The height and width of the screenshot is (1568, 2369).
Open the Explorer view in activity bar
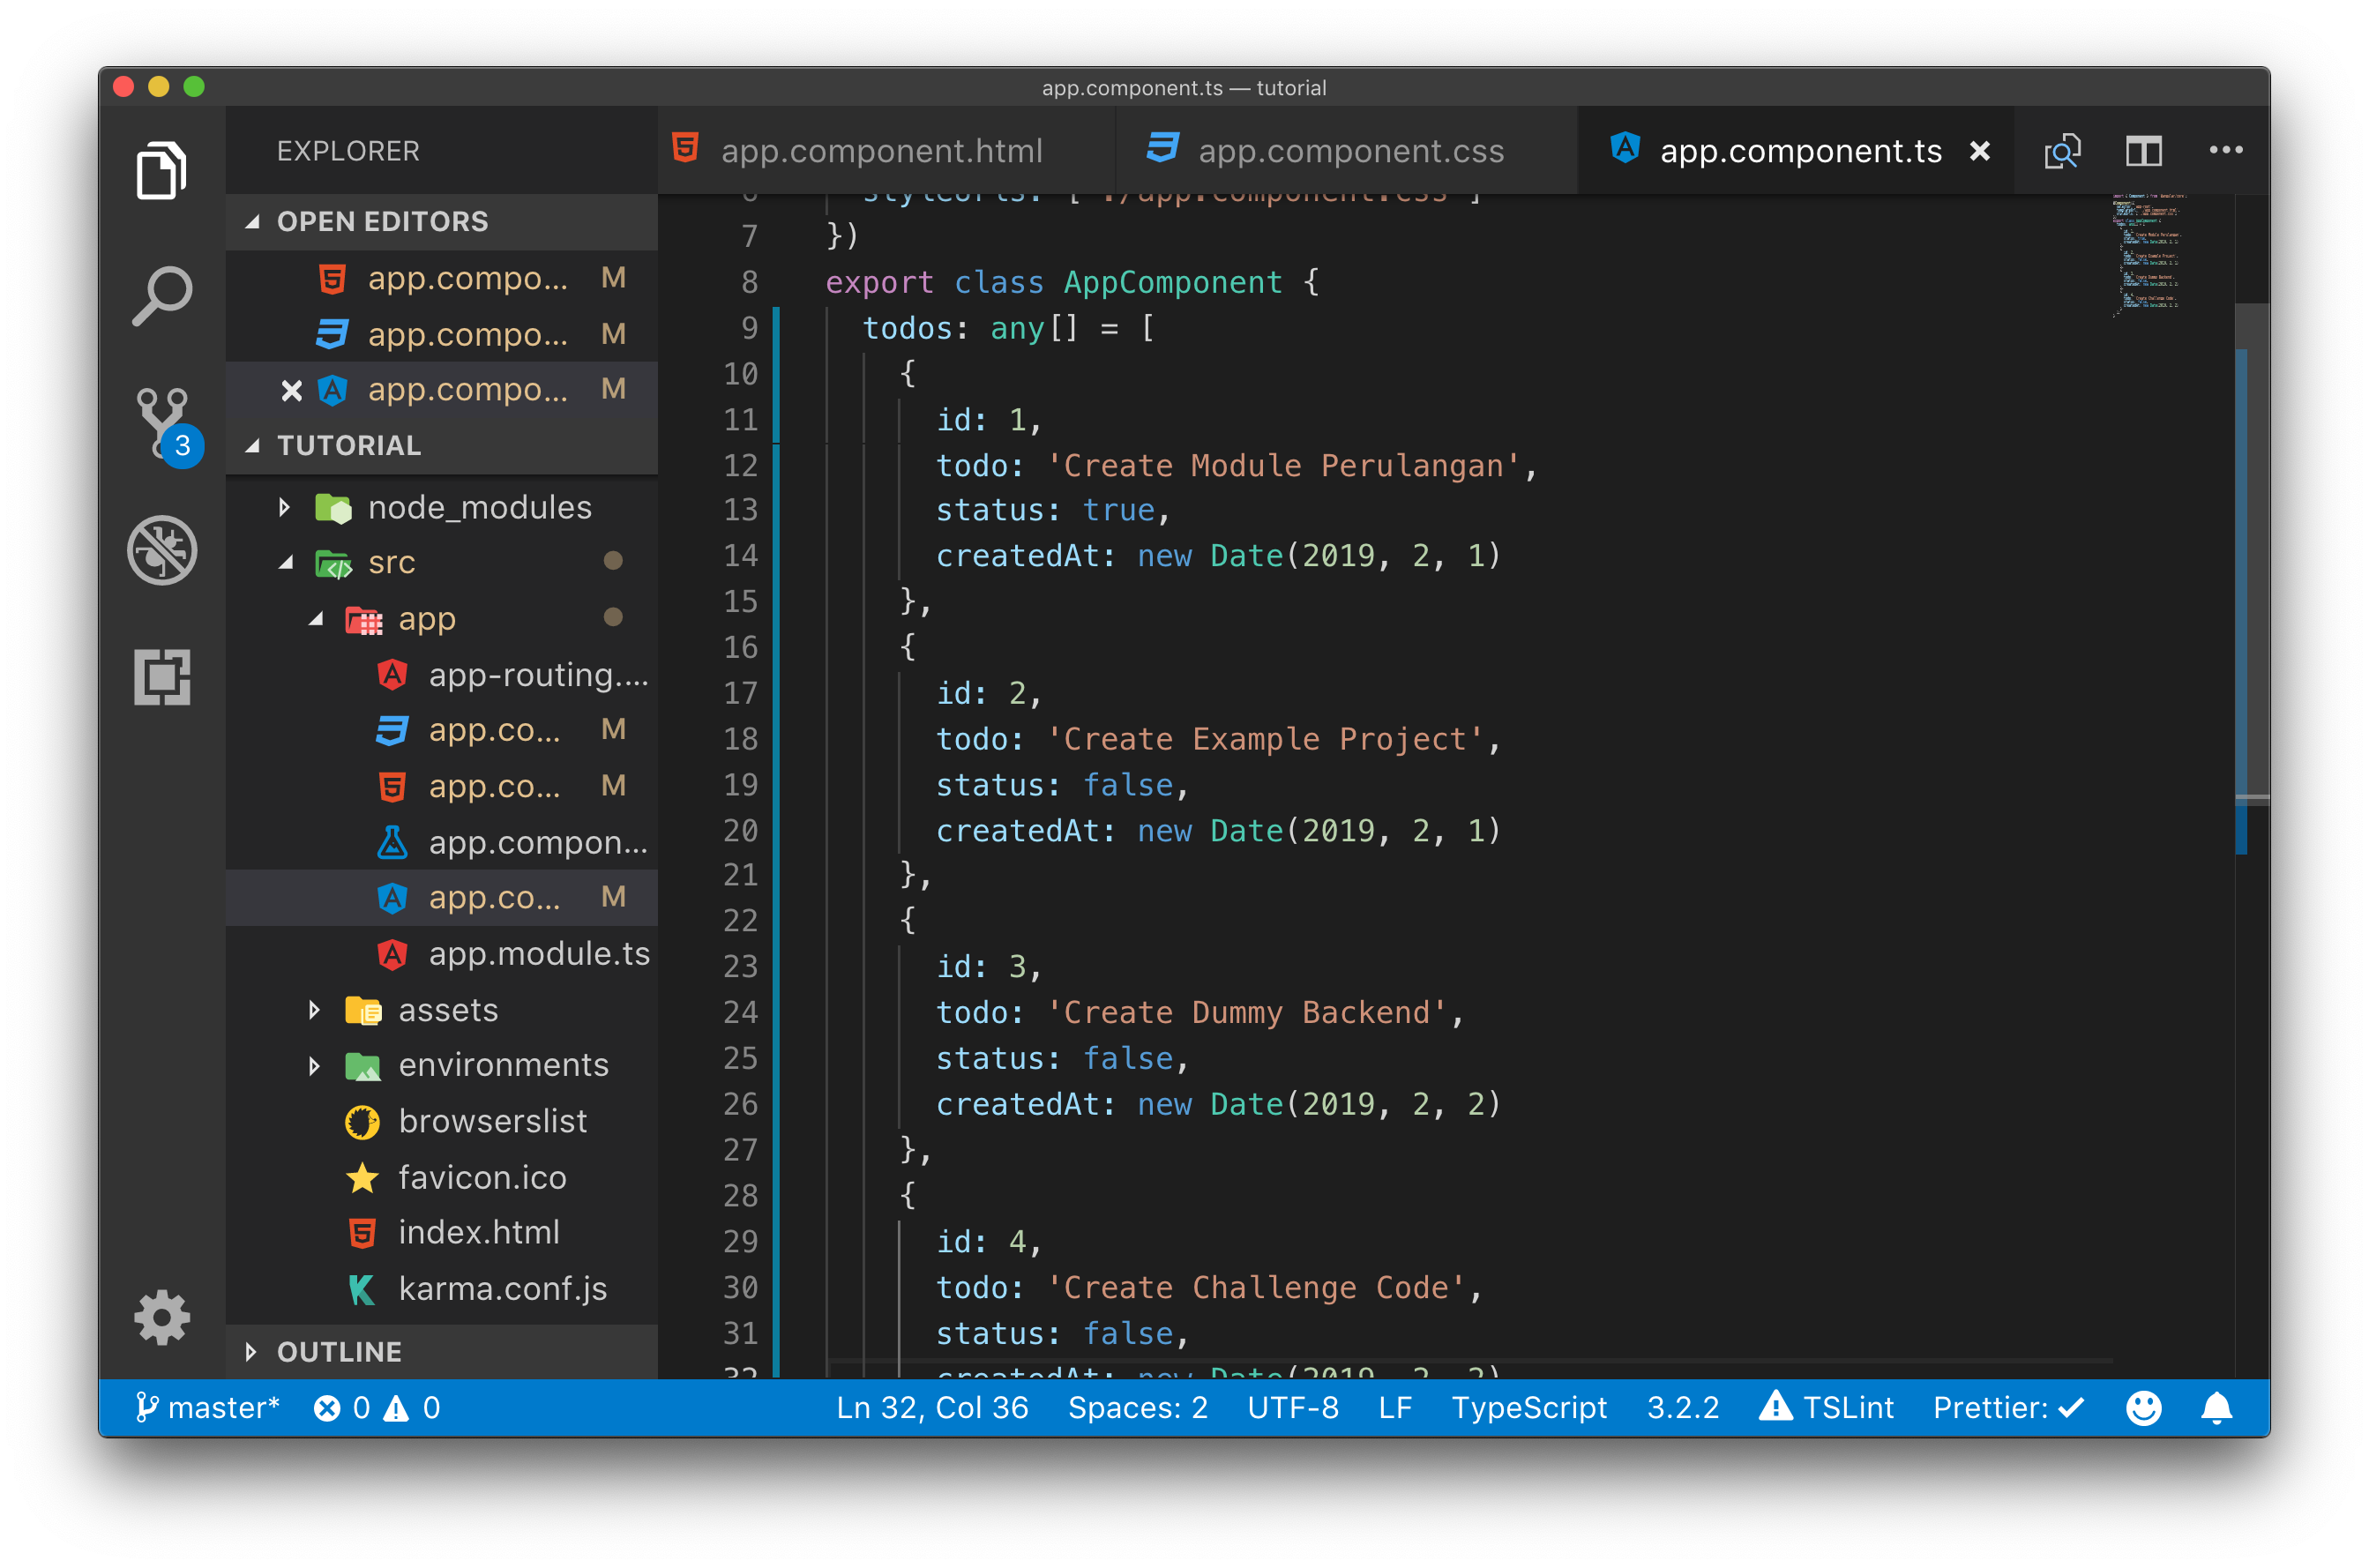pos(161,170)
